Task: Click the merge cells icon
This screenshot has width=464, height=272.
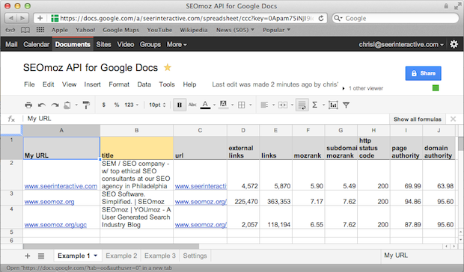Action: tap(283, 105)
